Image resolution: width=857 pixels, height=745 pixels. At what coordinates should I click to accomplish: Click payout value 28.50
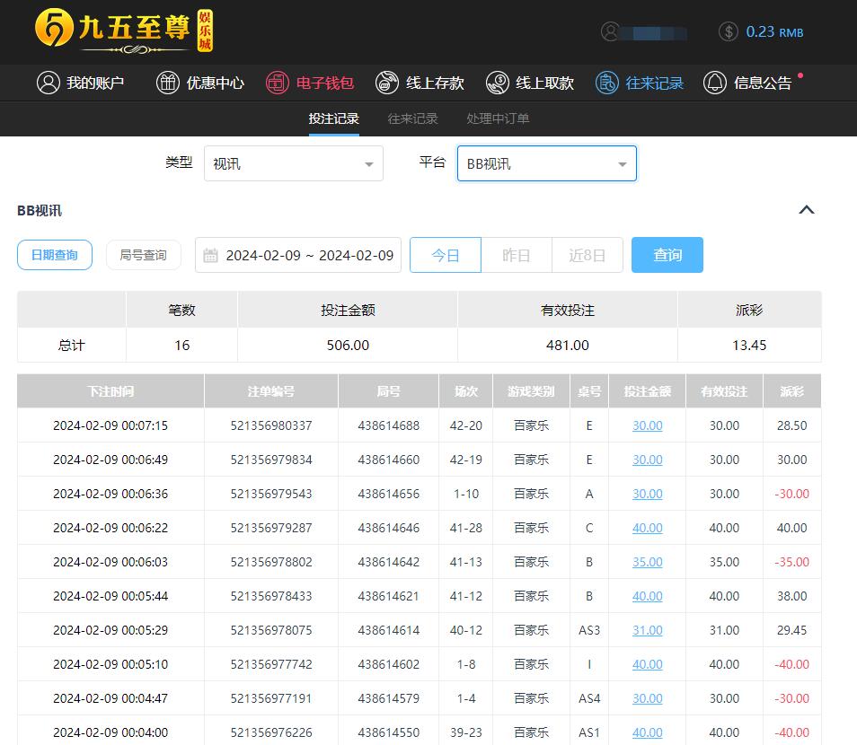click(791, 425)
